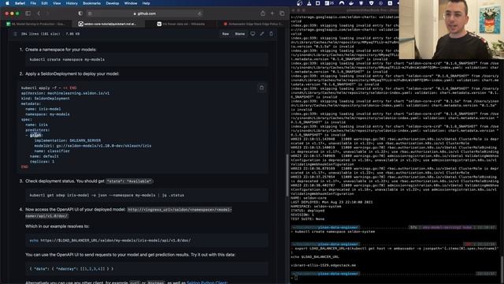Open the View menu
Screen dimensions: 504x284
[57, 3]
